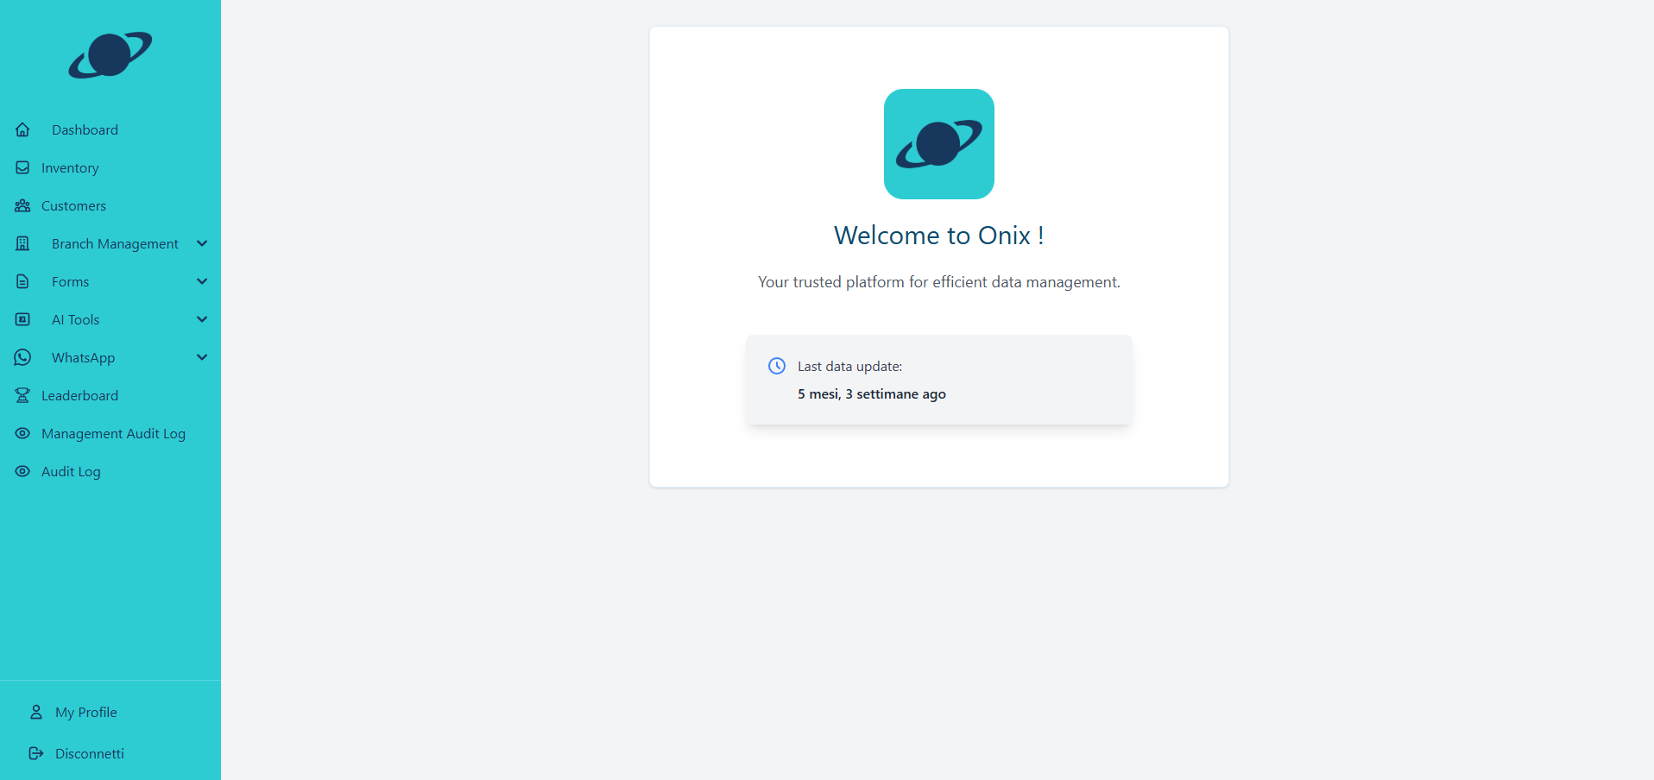Collapse the WhatsApp submenu chevron
The image size is (1654, 780).
(202, 357)
